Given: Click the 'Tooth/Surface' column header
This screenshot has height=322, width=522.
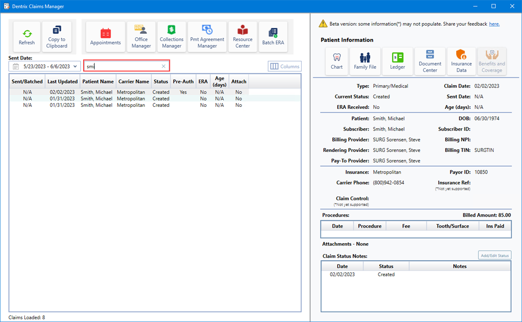Looking at the screenshot, I should 452,226.
